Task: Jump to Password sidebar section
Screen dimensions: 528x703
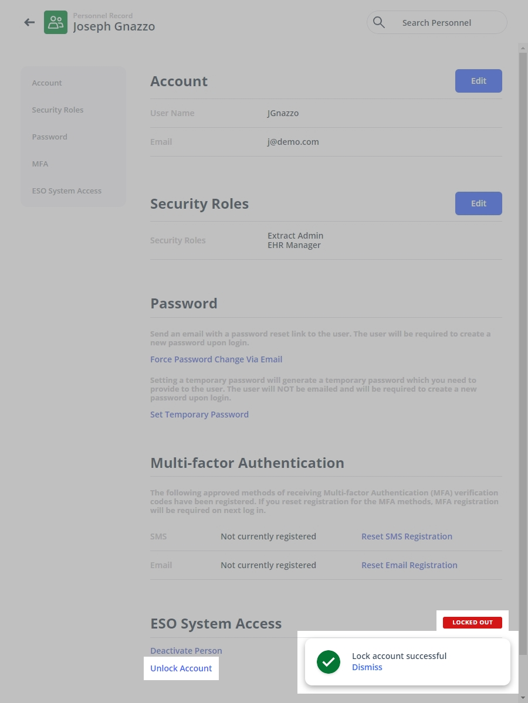Action: pyautogui.click(x=50, y=137)
